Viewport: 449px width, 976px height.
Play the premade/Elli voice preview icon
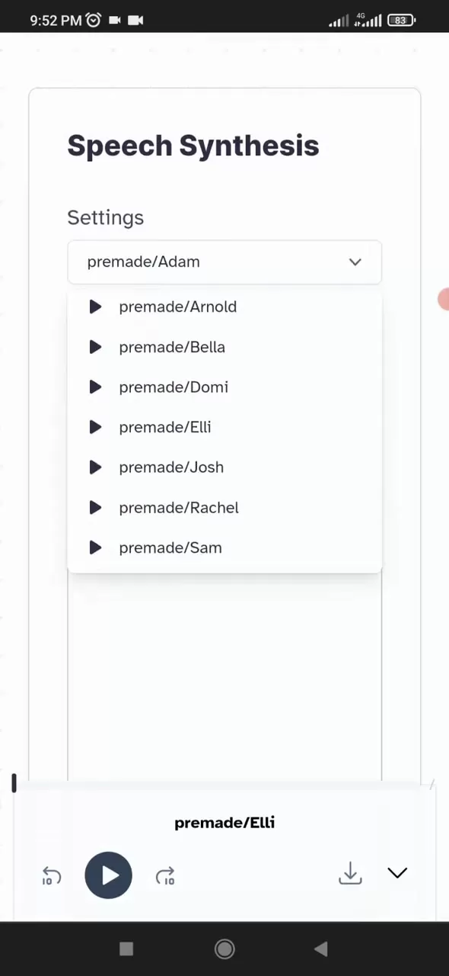[x=95, y=427]
